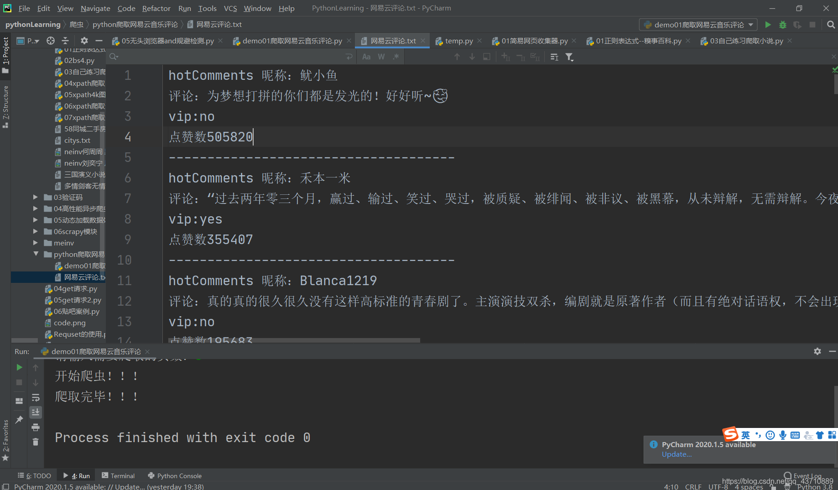The width and height of the screenshot is (838, 490).
Task: Close the find bar
Action: tap(833, 57)
